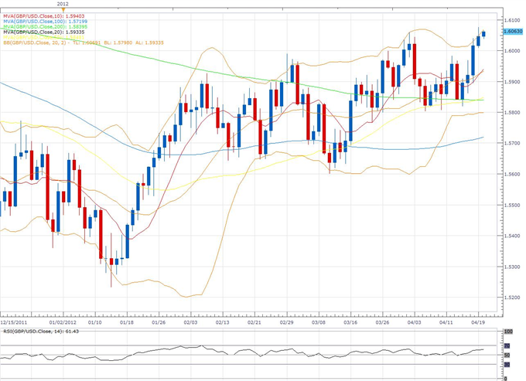Select the faint yellow MVA legend line
526x381 pixels.
click(x=43, y=37)
